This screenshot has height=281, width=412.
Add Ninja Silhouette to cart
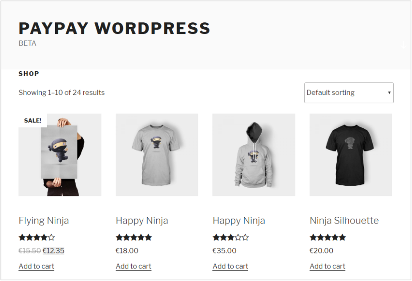(327, 266)
